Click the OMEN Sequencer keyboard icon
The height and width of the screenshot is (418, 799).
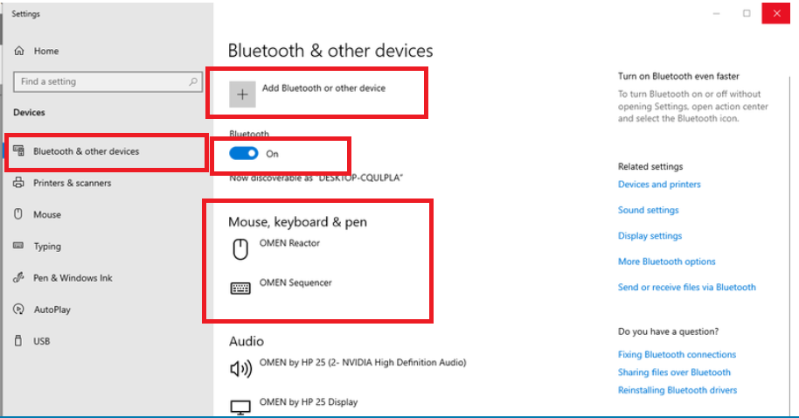(240, 289)
